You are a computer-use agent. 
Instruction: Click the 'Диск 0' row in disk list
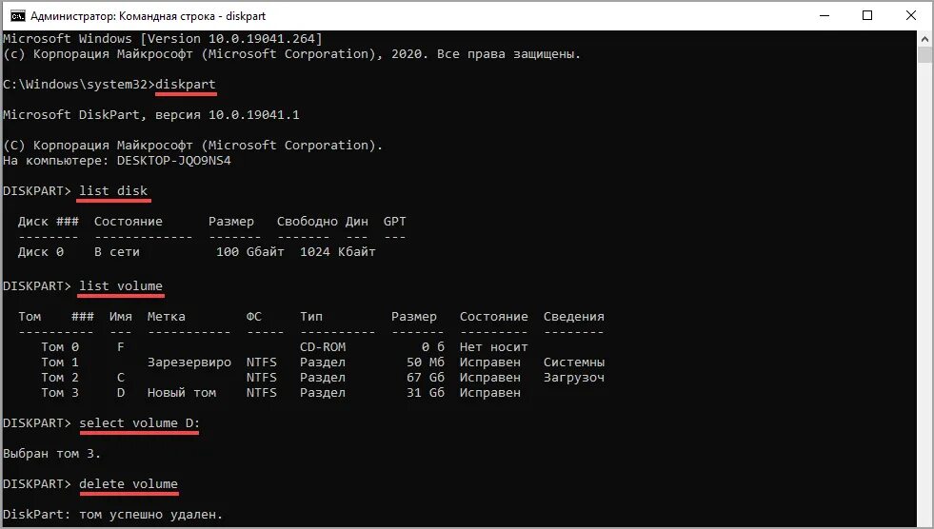coord(197,252)
